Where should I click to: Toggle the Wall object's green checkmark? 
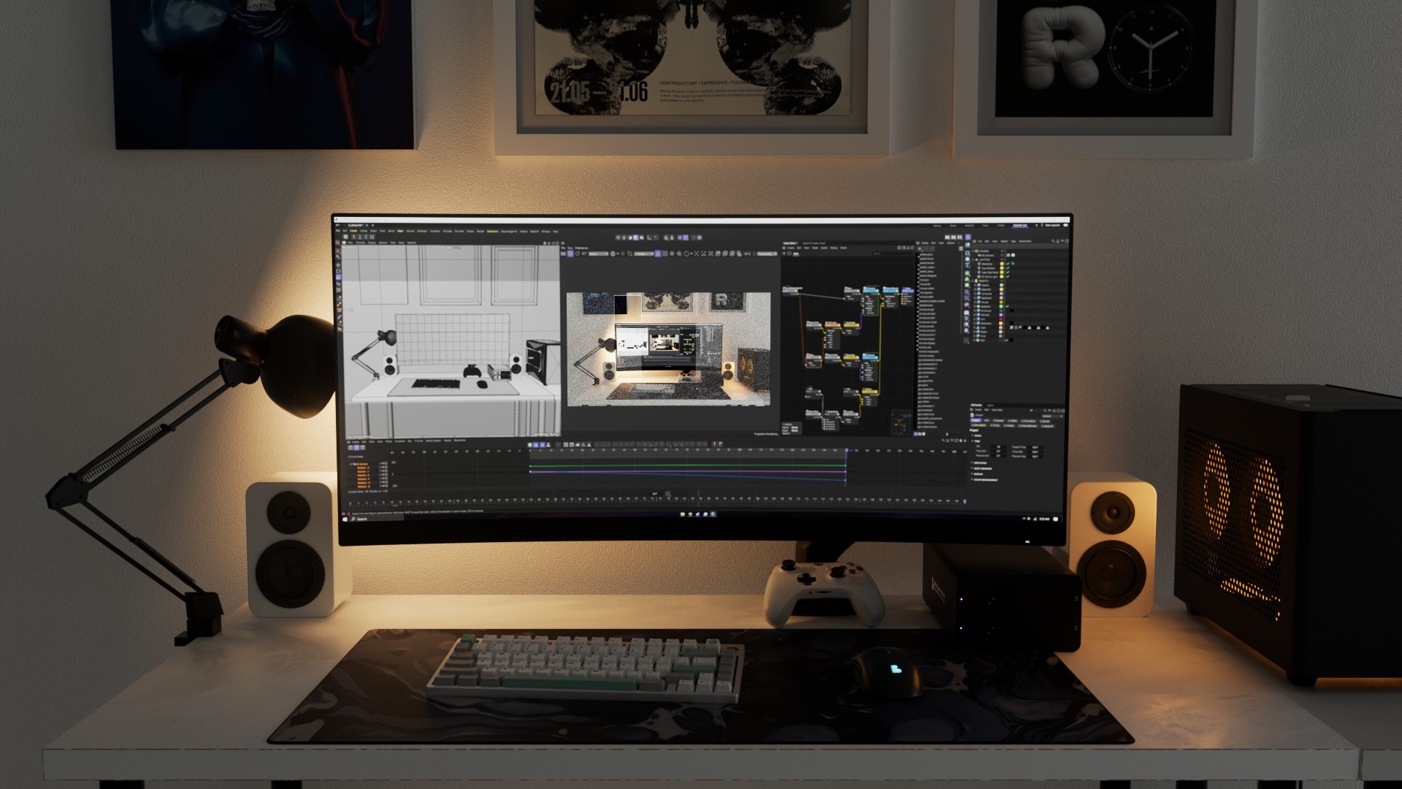[1006, 340]
